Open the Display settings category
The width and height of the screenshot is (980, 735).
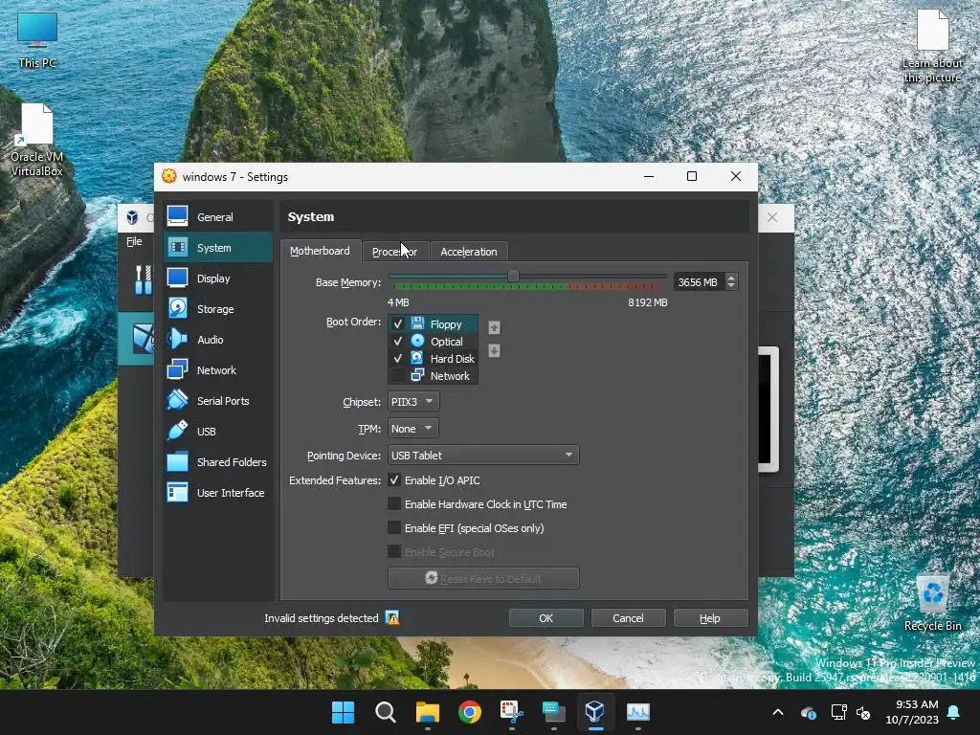click(218, 278)
